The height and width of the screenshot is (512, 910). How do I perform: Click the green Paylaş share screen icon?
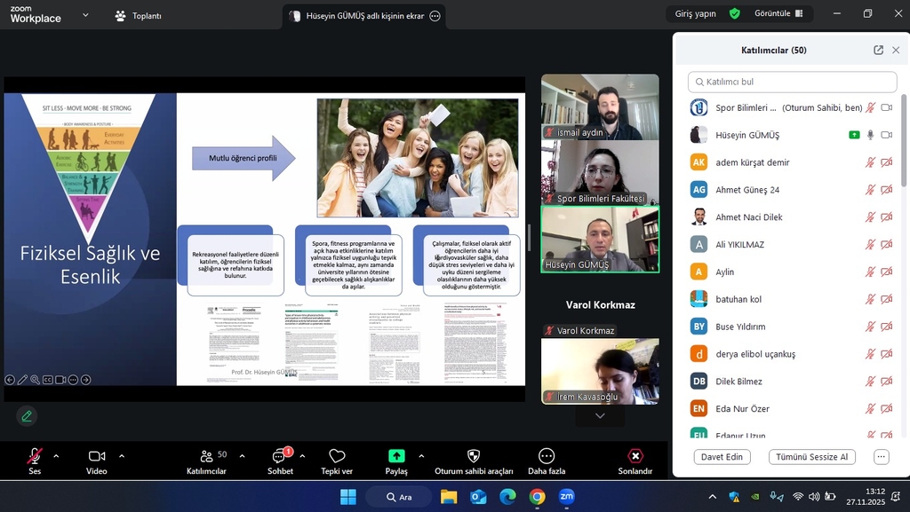396,456
